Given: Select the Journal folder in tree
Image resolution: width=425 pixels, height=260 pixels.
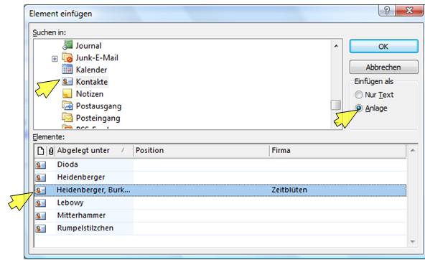Looking at the screenshot, I should coord(88,45).
